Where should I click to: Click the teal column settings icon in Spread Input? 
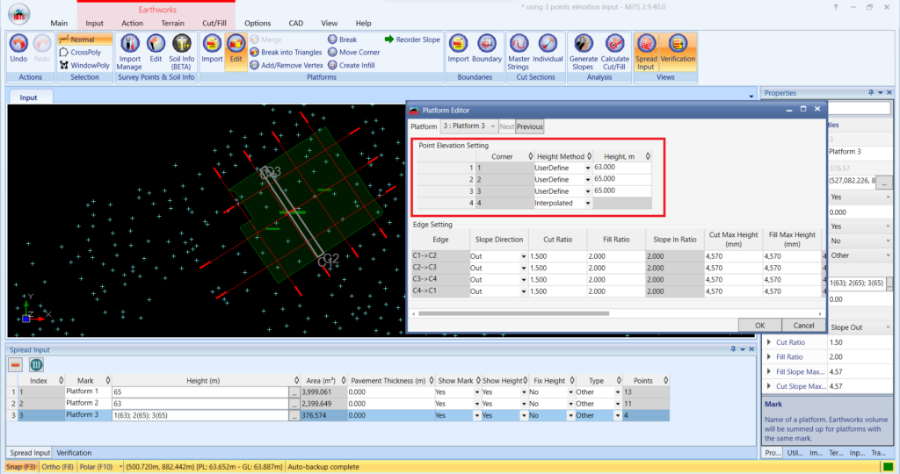coord(36,365)
